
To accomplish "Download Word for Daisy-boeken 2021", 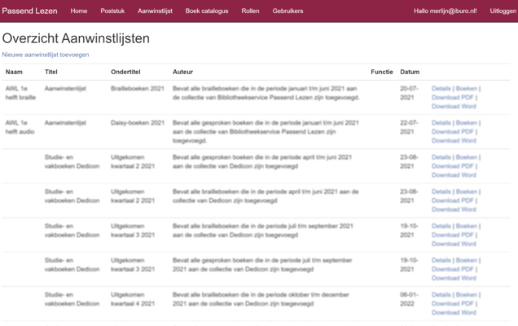I will [454, 141].
